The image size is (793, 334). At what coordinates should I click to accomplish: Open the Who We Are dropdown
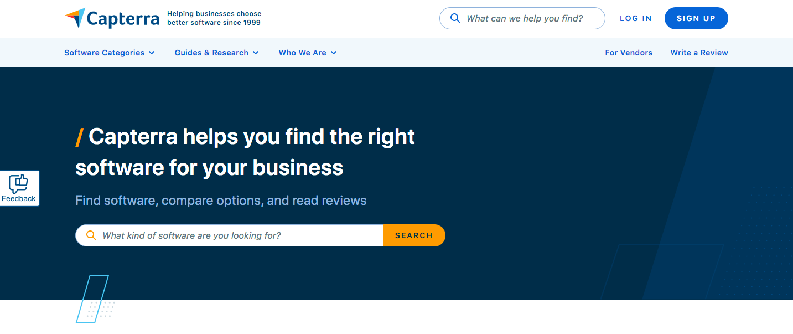point(303,53)
